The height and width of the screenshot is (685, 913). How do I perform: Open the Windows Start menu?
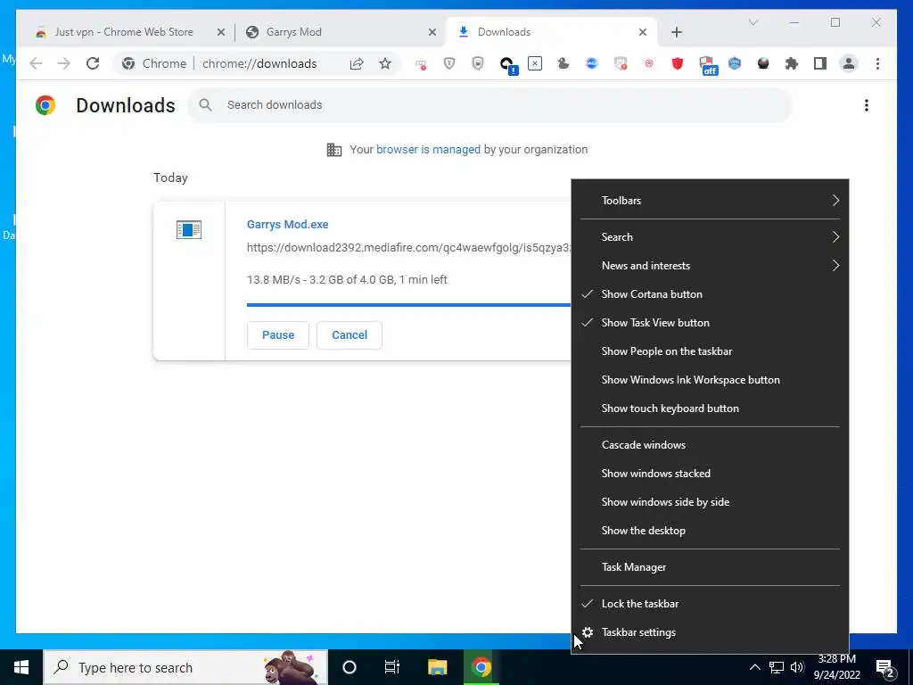[21, 667]
